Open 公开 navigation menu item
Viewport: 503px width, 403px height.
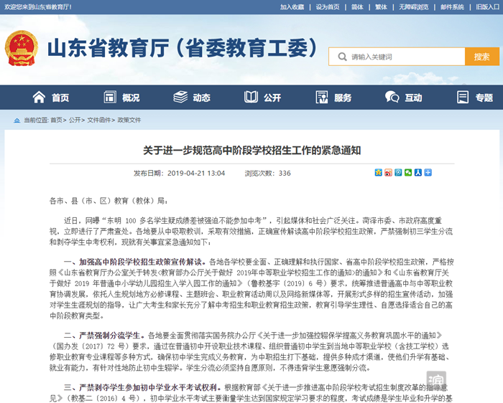tap(272, 98)
